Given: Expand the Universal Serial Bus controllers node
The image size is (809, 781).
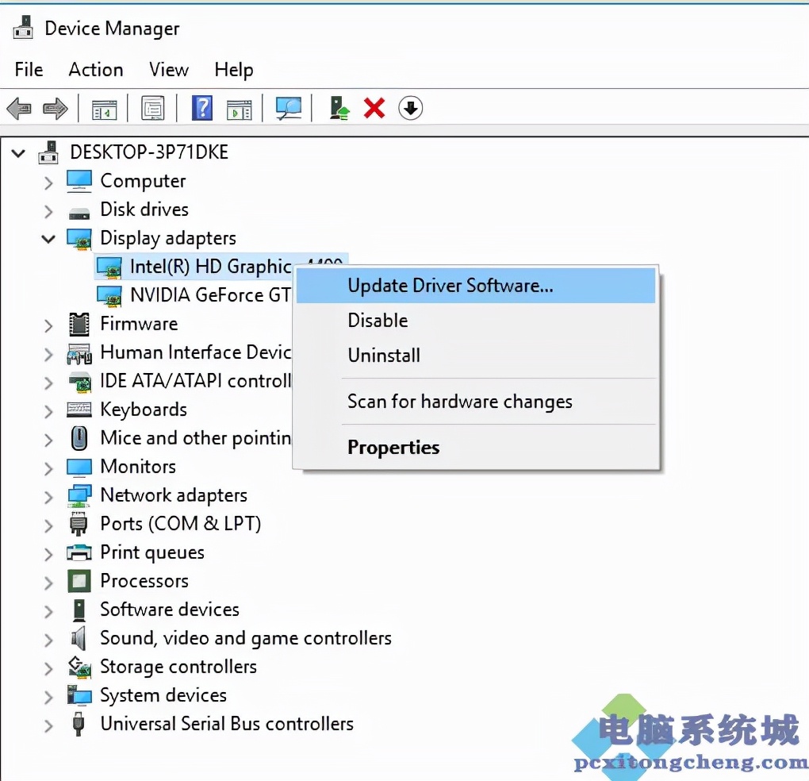Looking at the screenshot, I should coord(48,724).
